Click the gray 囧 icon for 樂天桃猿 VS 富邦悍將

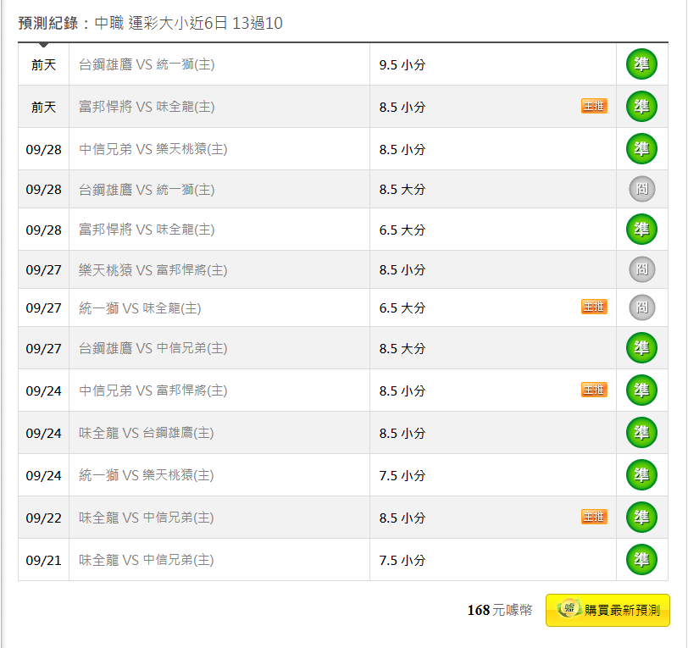point(642,269)
